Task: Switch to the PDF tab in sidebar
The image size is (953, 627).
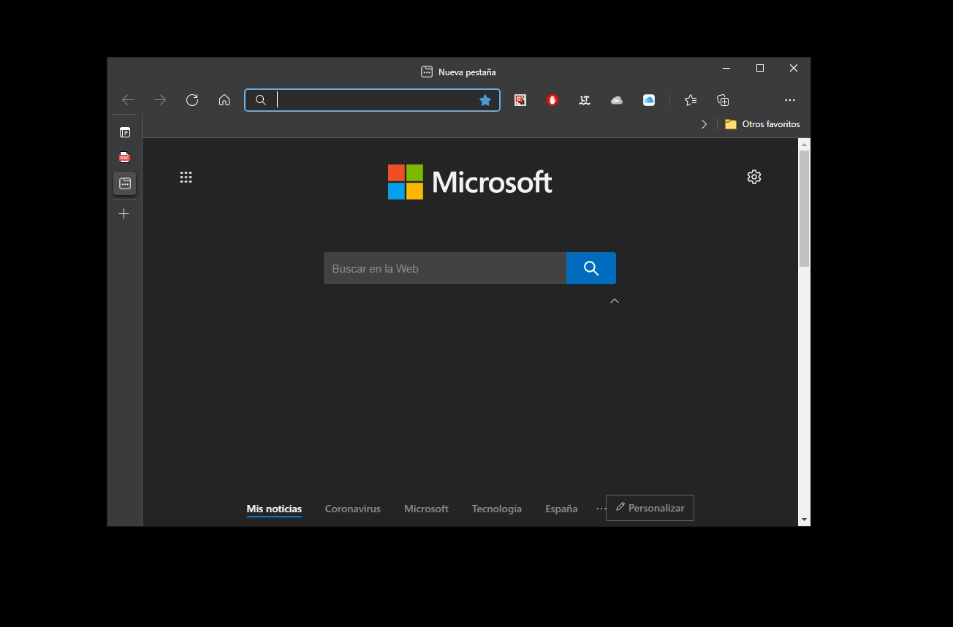Action: (125, 157)
